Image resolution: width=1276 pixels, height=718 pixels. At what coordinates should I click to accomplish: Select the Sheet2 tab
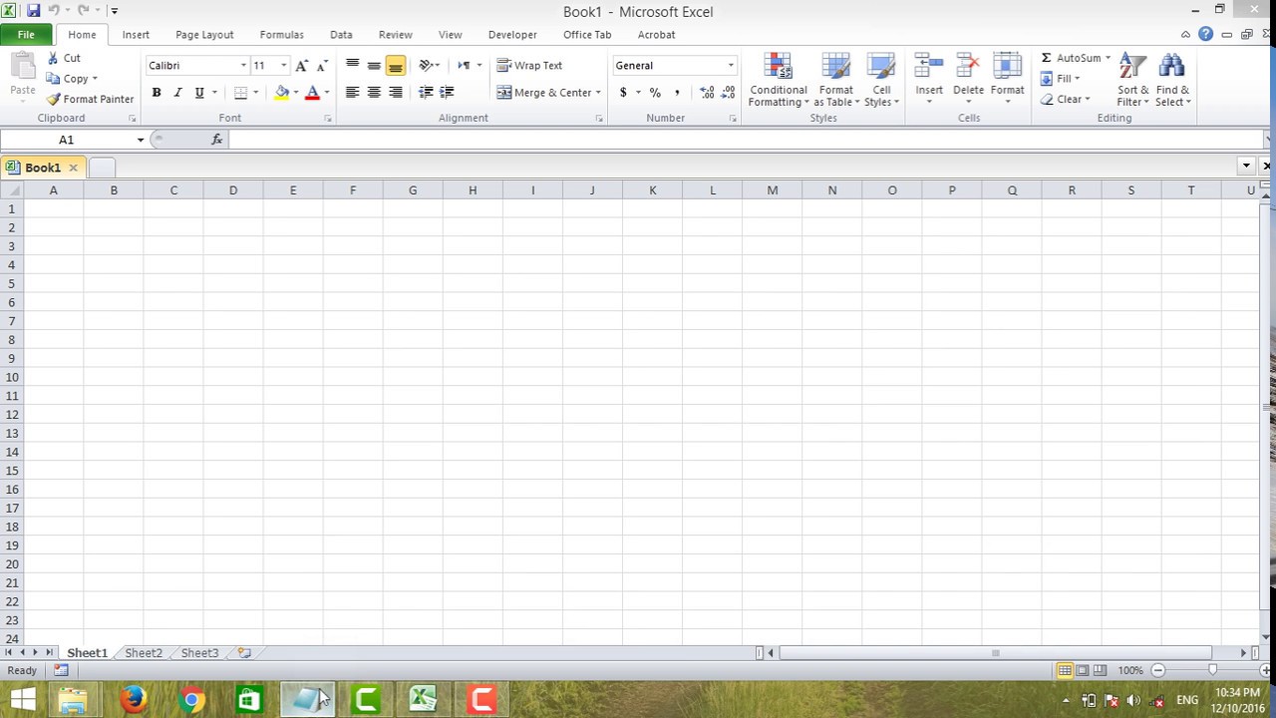[x=144, y=653]
